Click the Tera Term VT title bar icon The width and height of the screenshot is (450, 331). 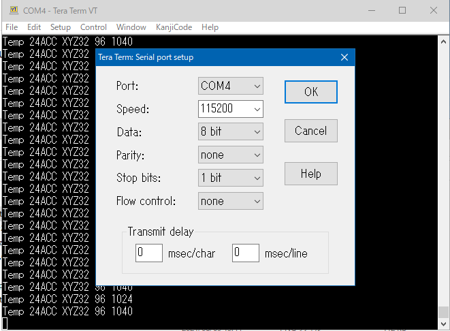pos(14,10)
